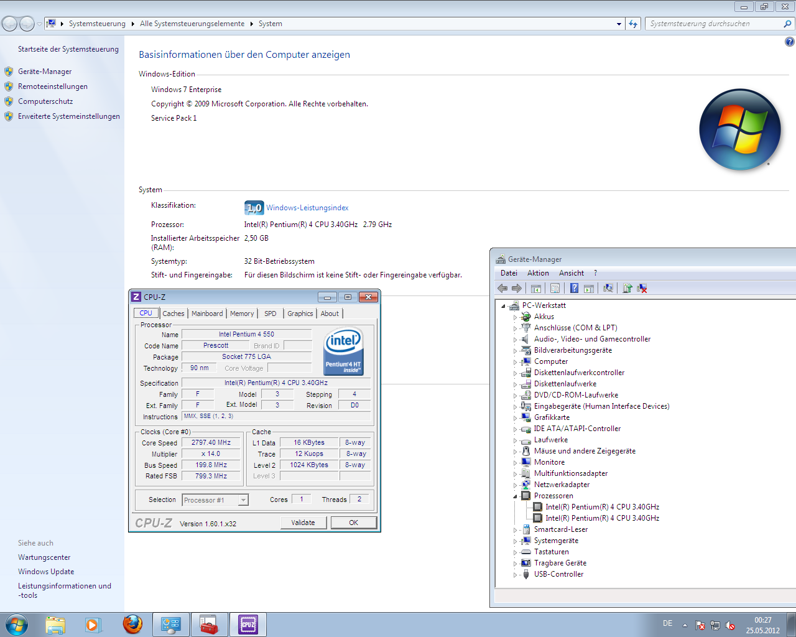This screenshot has height=637, width=796.
Task: Click Show desktop strip beside the clock
Action: pyautogui.click(x=791, y=625)
